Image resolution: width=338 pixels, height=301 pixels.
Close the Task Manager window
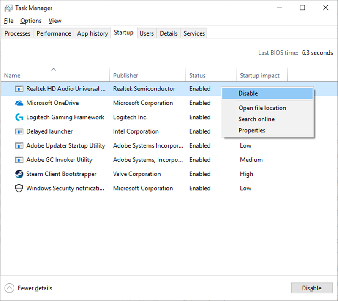(x=325, y=8)
